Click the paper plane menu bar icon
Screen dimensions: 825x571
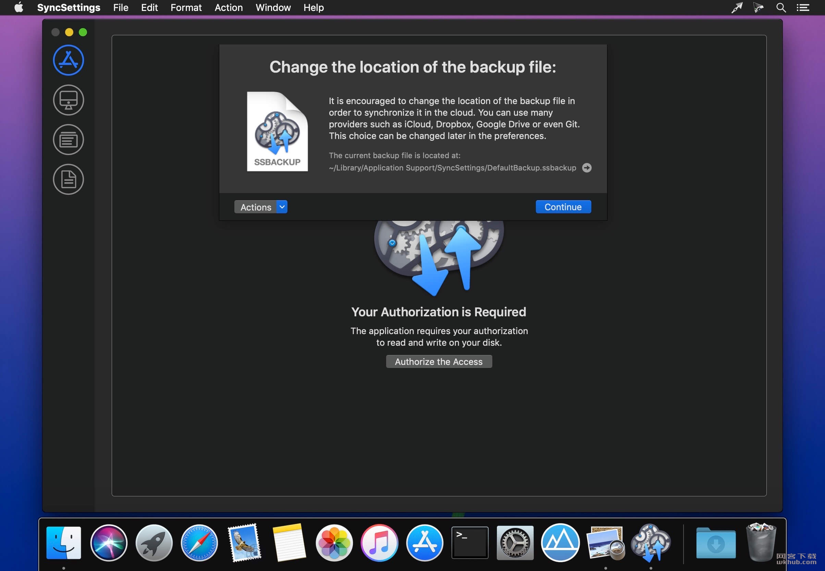pos(759,8)
